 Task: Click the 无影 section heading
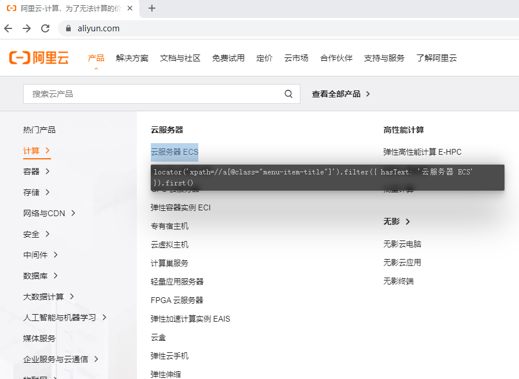(x=391, y=221)
